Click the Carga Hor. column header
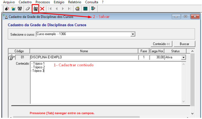202x119 pixels. 157,51
